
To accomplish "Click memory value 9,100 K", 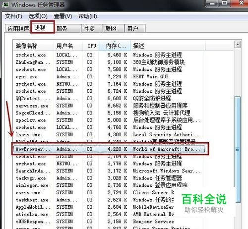I will coord(117,62).
